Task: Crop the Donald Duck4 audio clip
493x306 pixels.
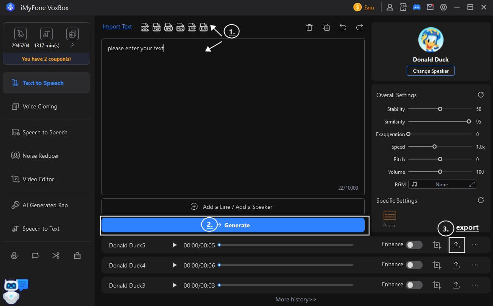Action: tap(437, 265)
